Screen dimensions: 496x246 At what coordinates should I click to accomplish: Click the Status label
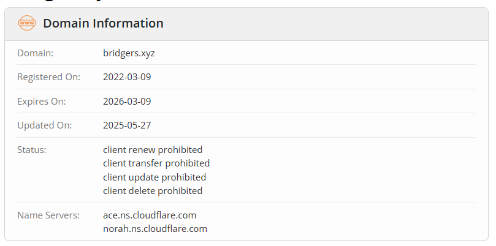32,149
